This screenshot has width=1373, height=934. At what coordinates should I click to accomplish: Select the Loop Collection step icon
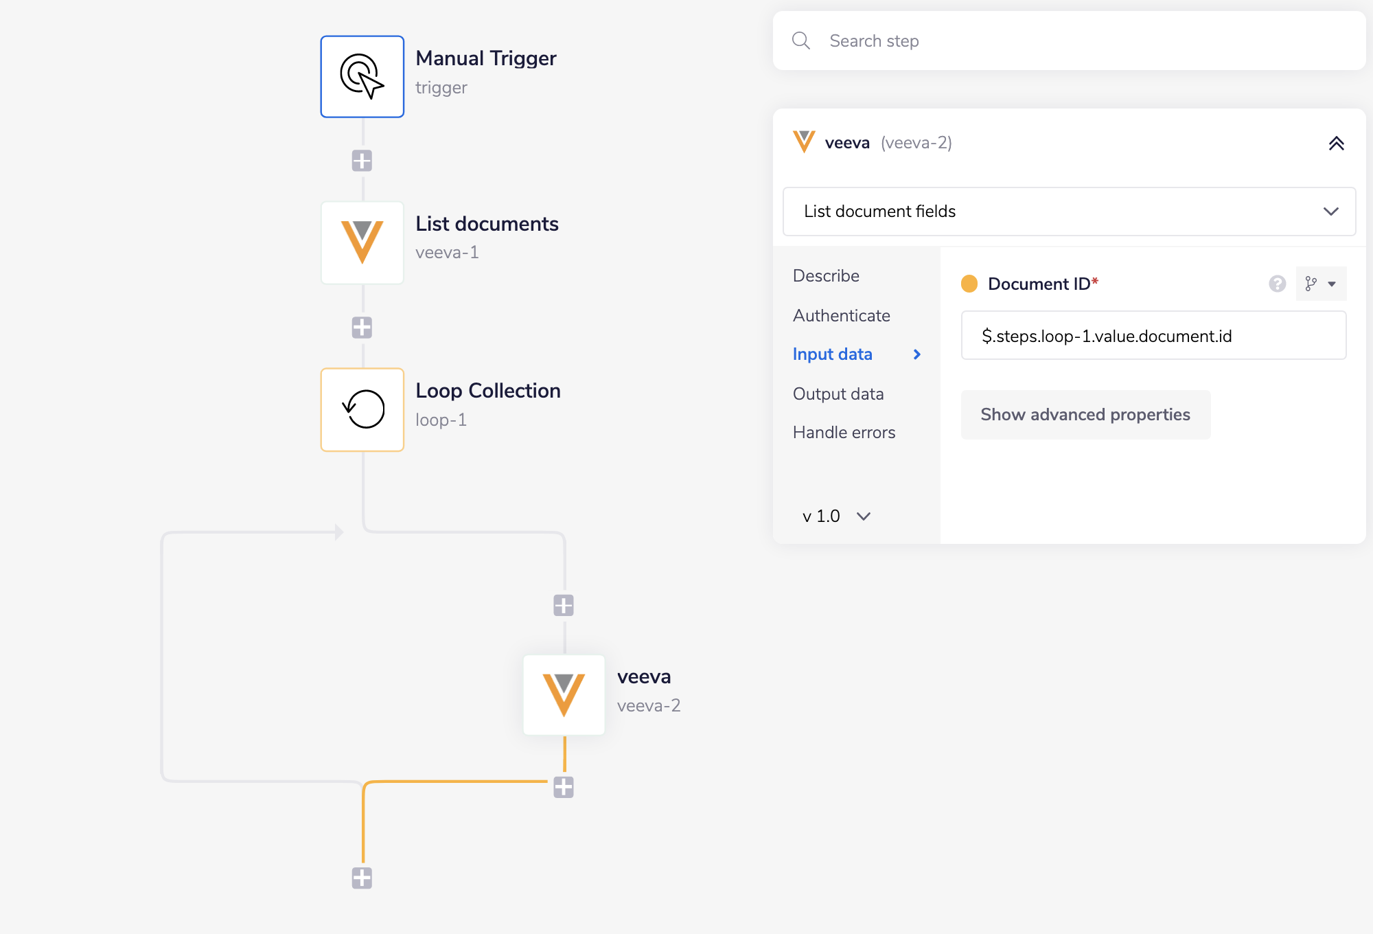pos(362,409)
